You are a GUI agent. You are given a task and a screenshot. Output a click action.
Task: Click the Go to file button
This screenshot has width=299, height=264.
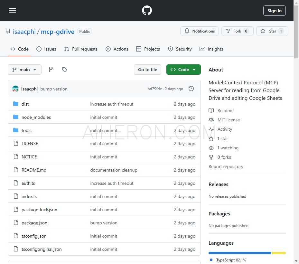[x=147, y=70]
